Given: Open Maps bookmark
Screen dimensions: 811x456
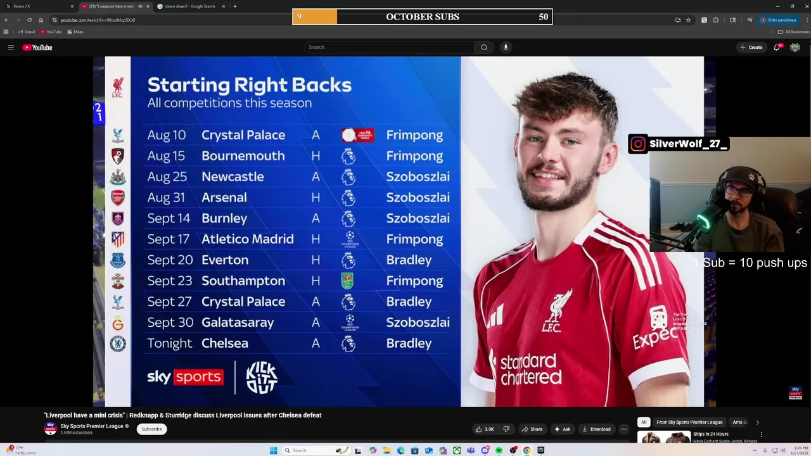Looking at the screenshot, I should pyautogui.click(x=75, y=32).
